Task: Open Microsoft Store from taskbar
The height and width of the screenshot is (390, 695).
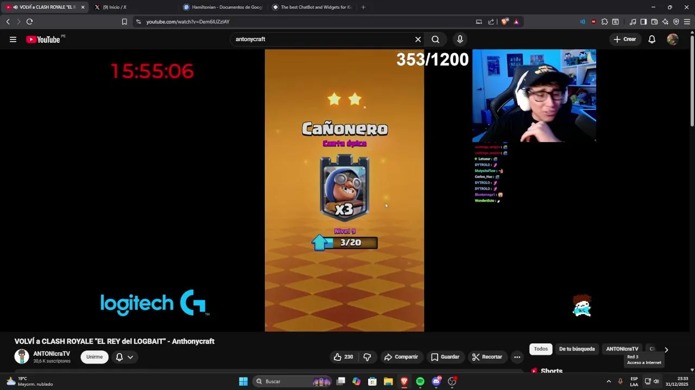Action: [372, 381]
